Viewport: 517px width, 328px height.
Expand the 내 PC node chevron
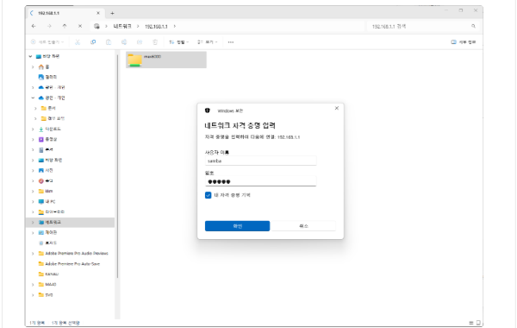(33, 201)
